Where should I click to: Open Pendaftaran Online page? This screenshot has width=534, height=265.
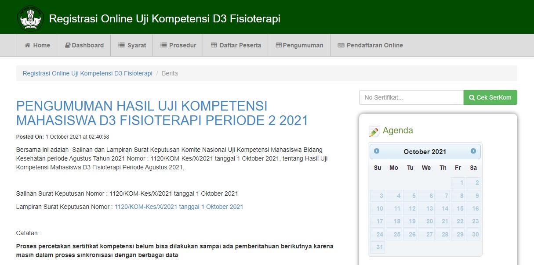click(370, 45)
